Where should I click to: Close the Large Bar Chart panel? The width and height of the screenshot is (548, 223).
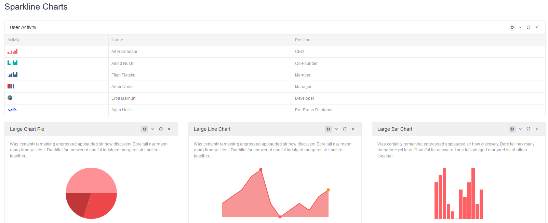[x=537, y=129]
